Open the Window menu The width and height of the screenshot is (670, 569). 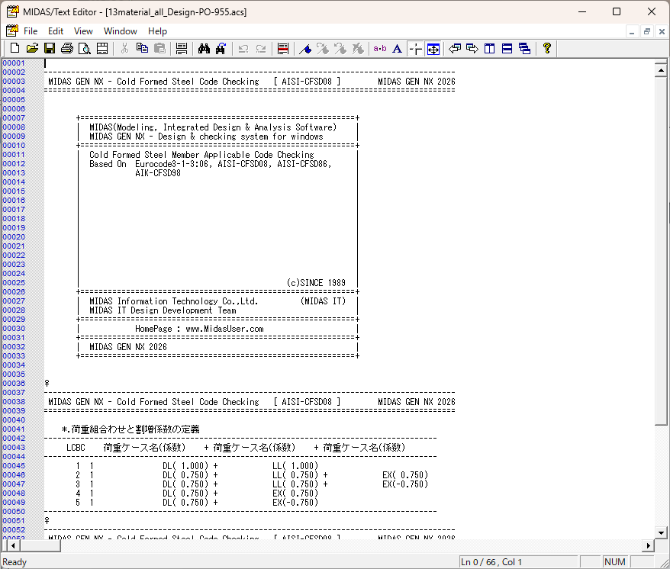coord(120,31)
